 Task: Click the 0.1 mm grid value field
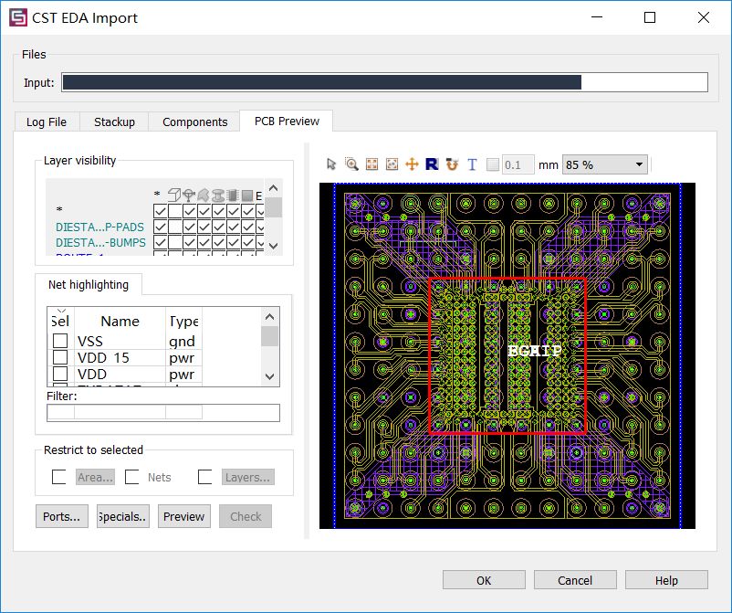[x=518, y=164]
